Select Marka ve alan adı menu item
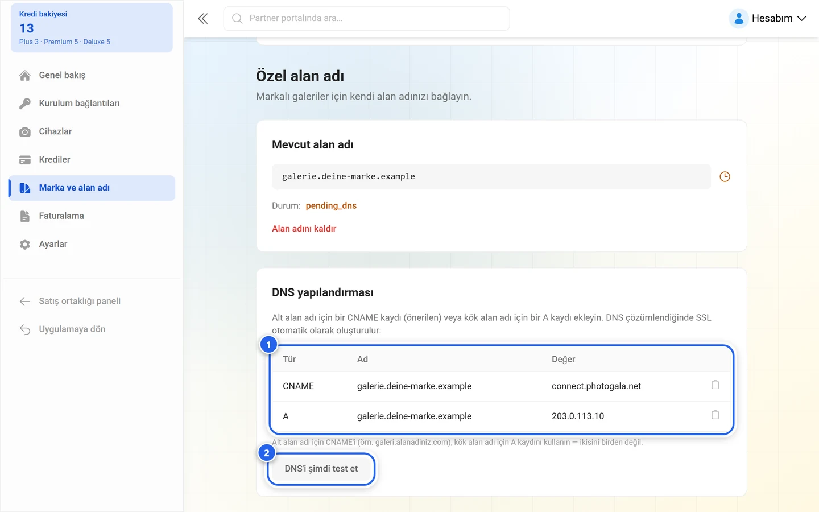 point(92,188)
